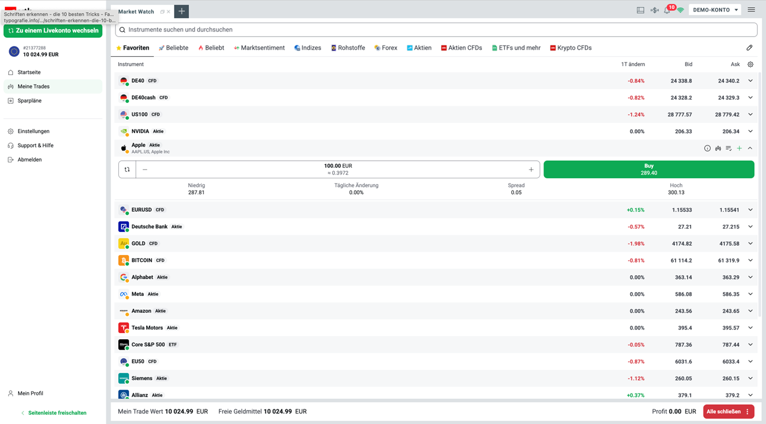Open the Krypto CFDs tab
The image size is (766, 424).
[x=571, y=48]
